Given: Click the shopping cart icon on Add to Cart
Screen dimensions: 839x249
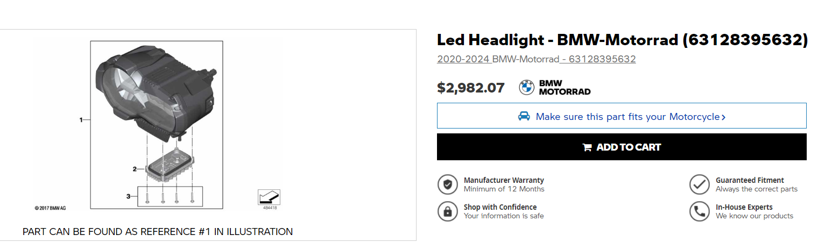Looking at the screenshot, I should click(x=587, y=147).
